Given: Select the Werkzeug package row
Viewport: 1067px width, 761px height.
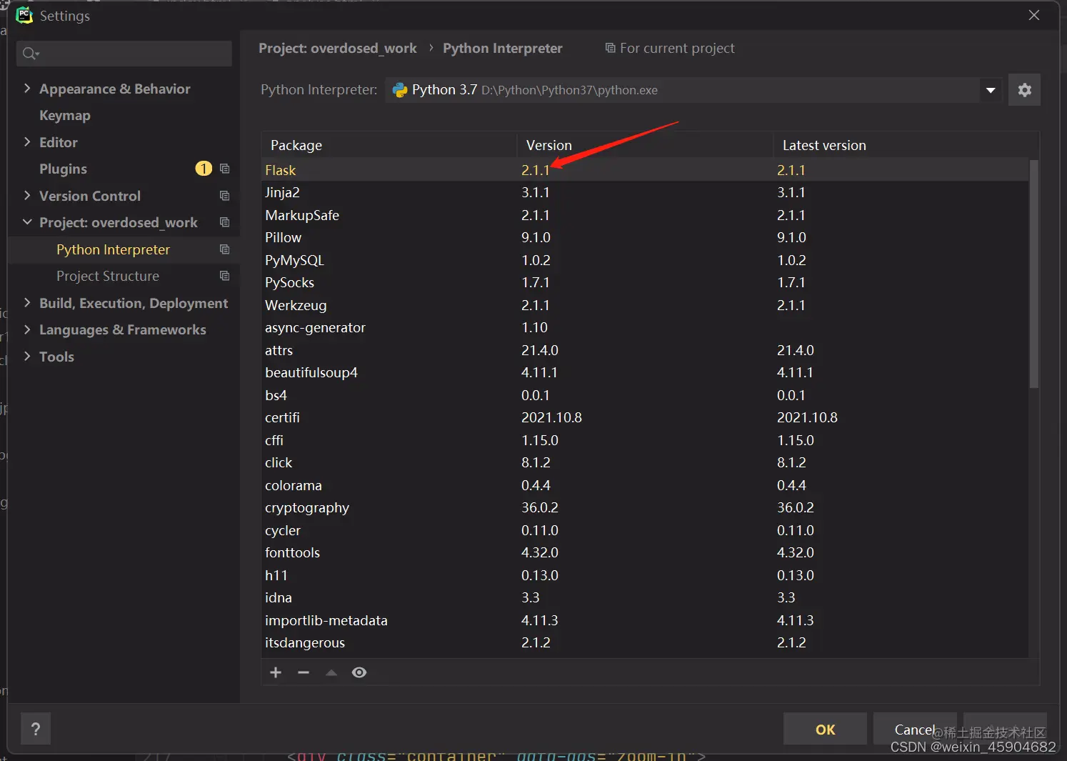Looking at the screenshot, I should 645,305.
